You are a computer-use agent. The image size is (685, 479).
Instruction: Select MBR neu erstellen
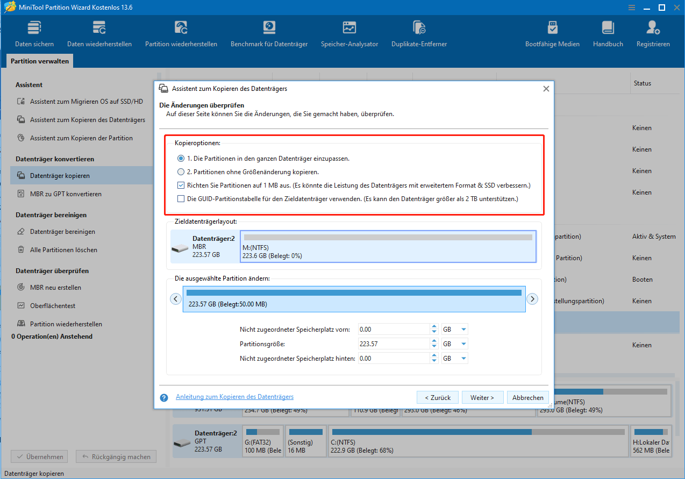point(49,288)
